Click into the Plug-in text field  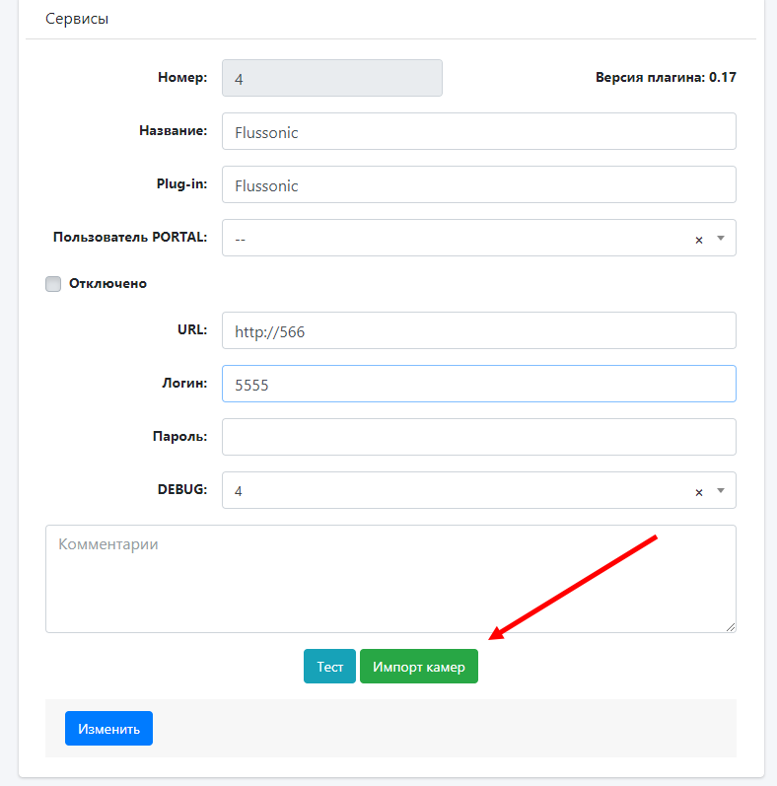pos(478,184)
